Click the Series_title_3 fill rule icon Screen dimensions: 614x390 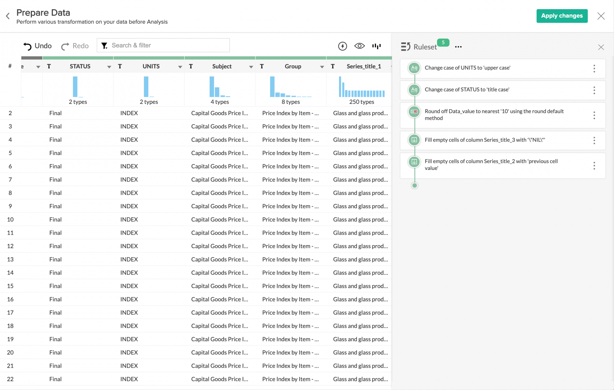tap(414, 140)
